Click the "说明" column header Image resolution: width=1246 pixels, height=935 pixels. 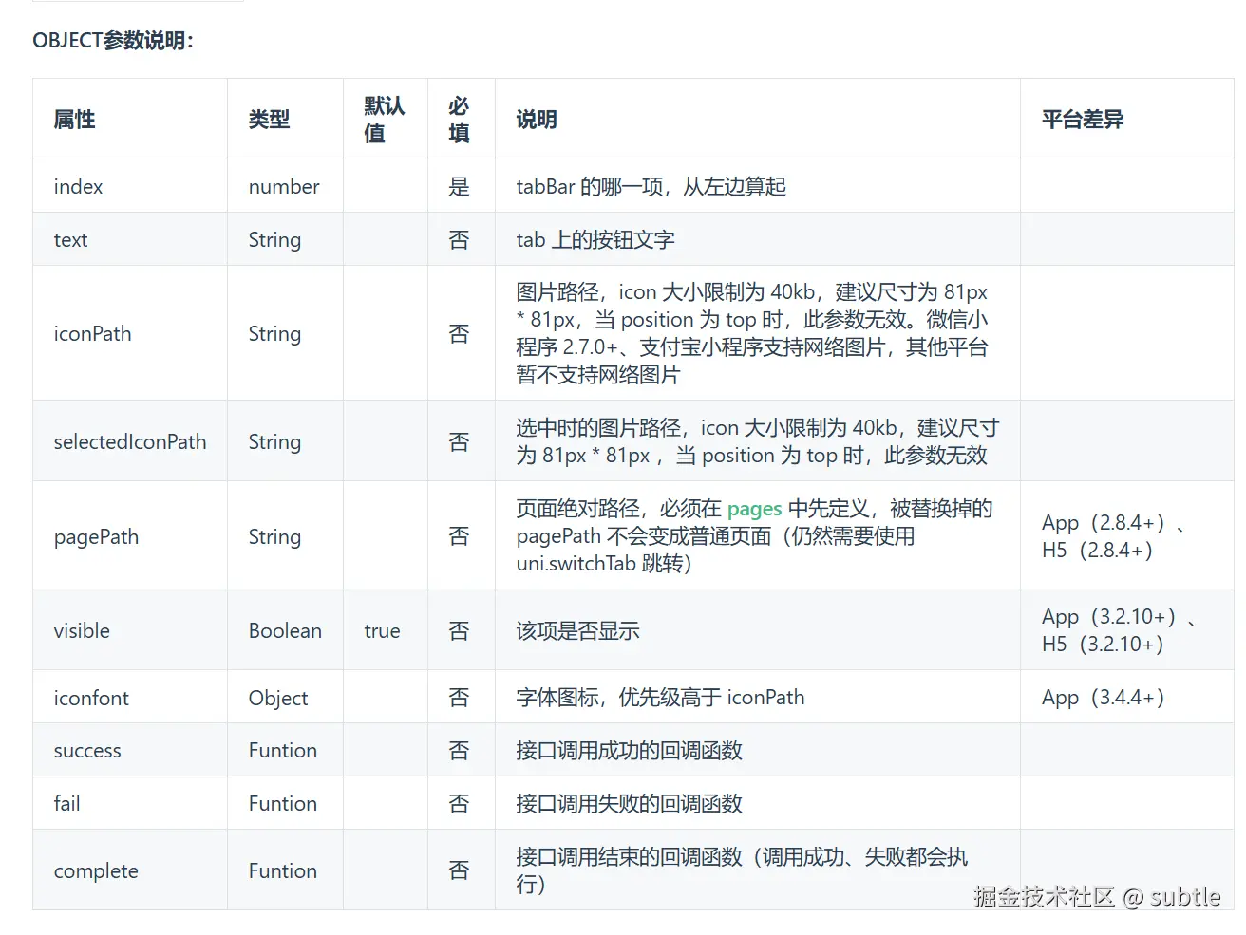[537, 120]
